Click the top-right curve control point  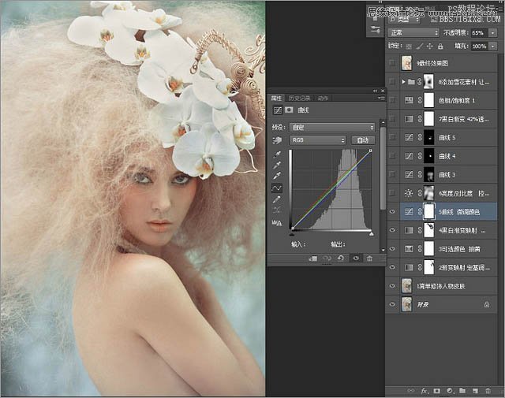[x=371, y=151]
